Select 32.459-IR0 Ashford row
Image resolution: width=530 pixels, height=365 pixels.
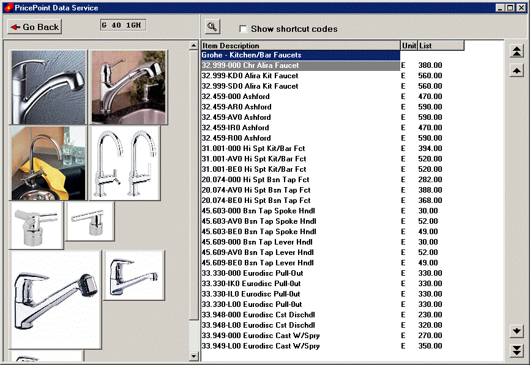point(300,128)
